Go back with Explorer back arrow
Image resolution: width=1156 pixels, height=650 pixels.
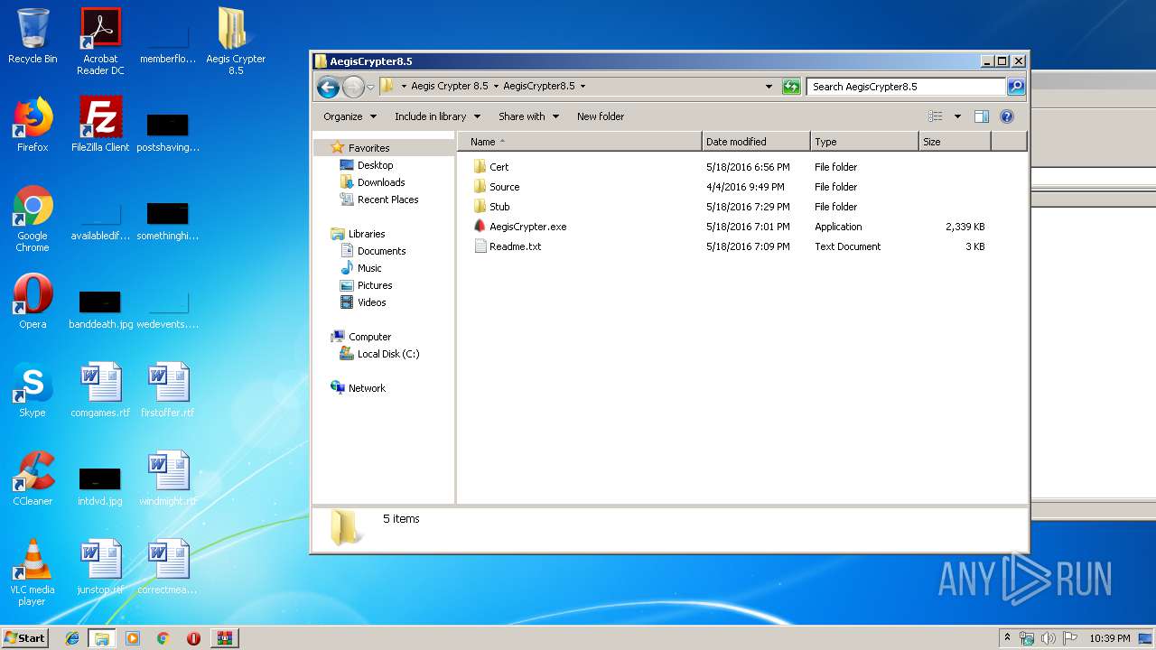coord(329,87)
